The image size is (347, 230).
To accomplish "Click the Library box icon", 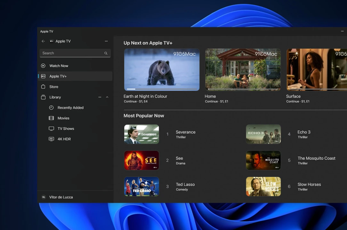I will click(43, 97).
